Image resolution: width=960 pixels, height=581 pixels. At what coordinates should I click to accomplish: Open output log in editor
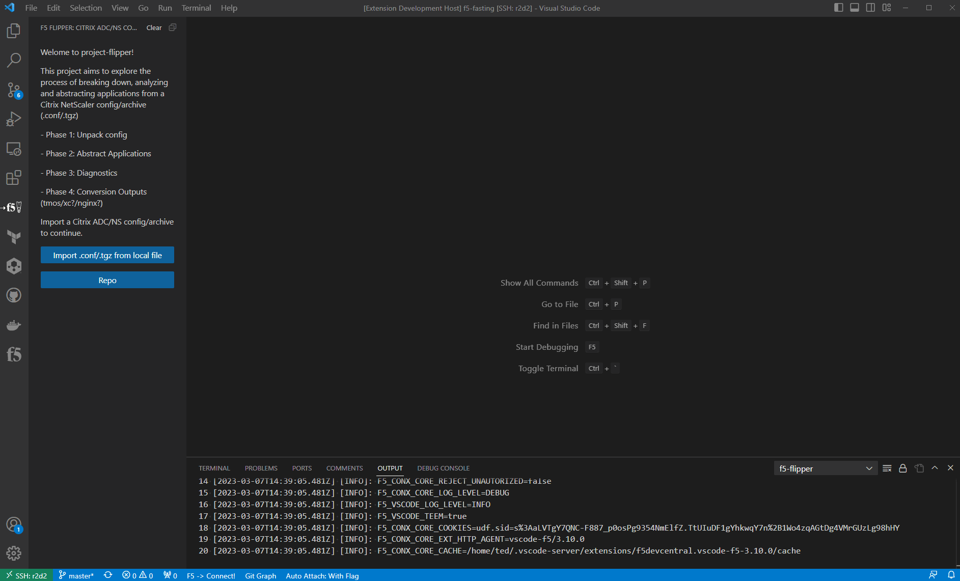(919, 468)
